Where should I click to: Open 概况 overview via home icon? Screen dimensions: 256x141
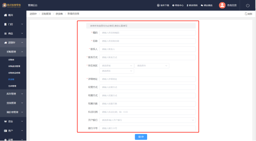pos(5,15)
